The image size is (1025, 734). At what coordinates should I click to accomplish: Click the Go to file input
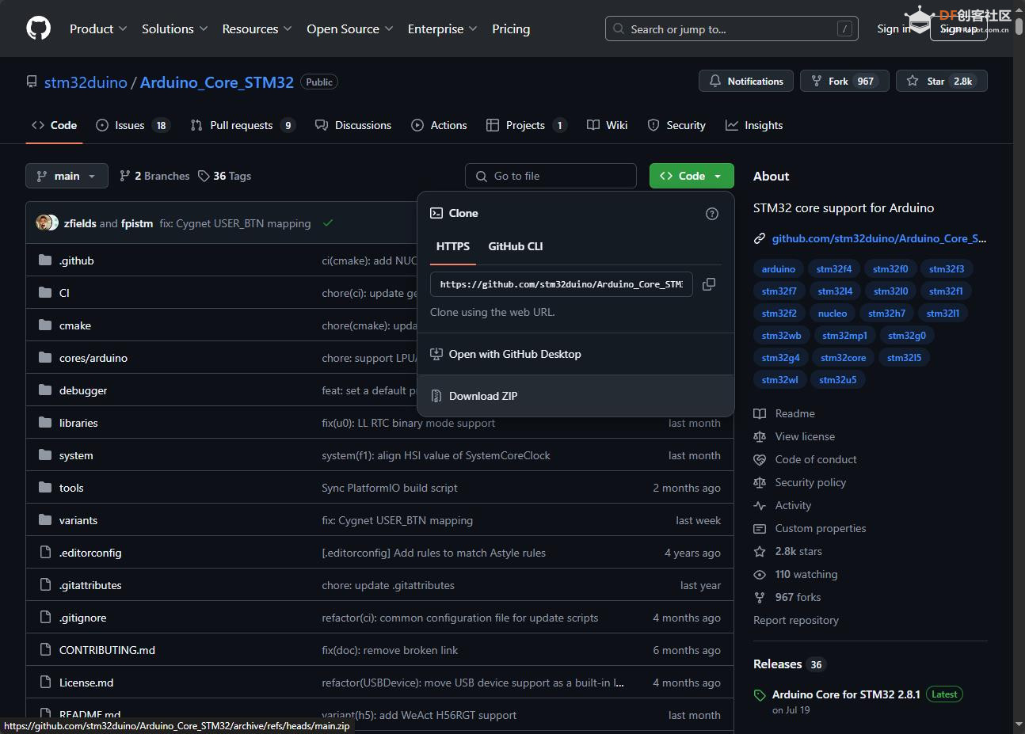[551, 176]
